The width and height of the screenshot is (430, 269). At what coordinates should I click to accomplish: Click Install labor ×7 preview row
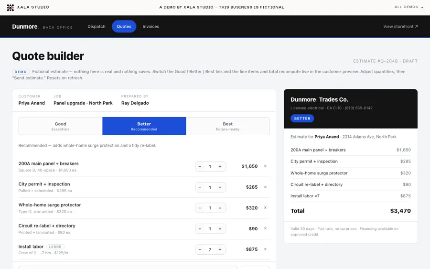tap(351, 196)
